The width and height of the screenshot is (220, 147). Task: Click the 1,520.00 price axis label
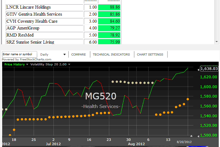point(209,126)
